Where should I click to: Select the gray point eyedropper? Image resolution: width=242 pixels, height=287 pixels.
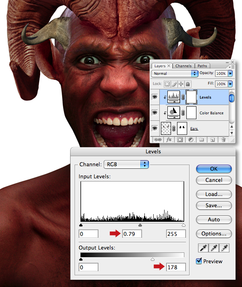tap(214, 248)
